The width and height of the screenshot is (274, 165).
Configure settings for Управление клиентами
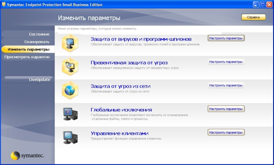click(x=226, y=133)
